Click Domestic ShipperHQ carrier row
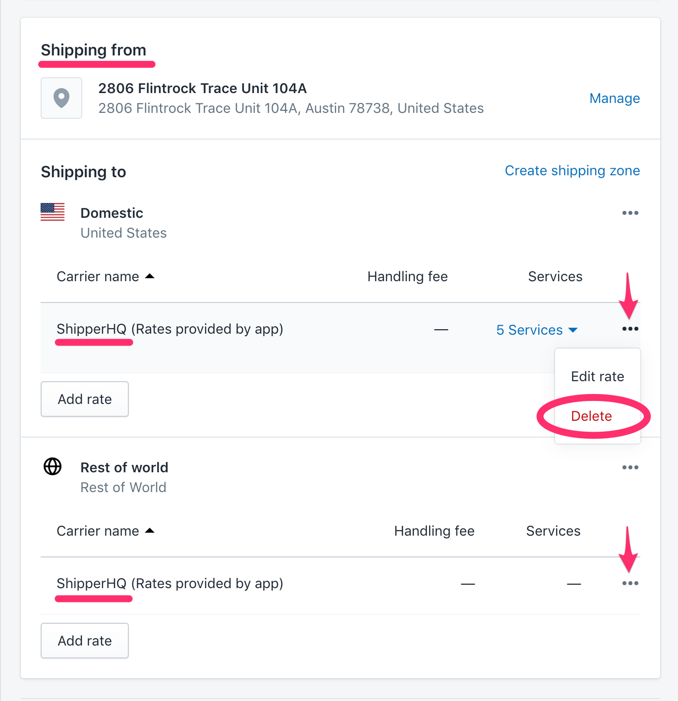 (x=169, y=329)
